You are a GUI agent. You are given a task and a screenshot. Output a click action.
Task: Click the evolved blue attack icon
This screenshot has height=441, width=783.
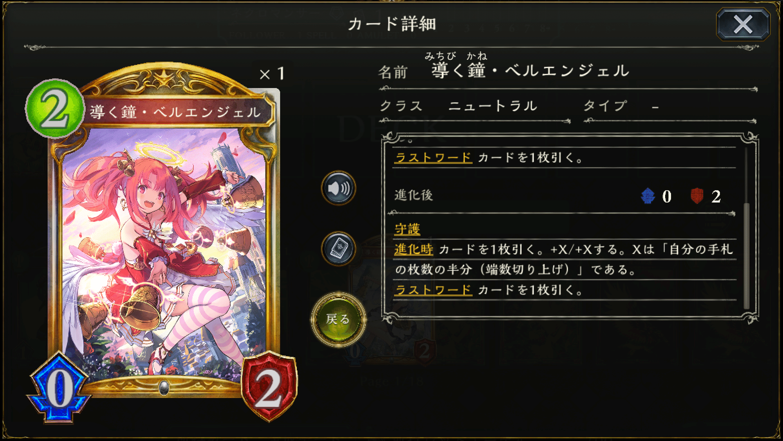pos(648,196)
